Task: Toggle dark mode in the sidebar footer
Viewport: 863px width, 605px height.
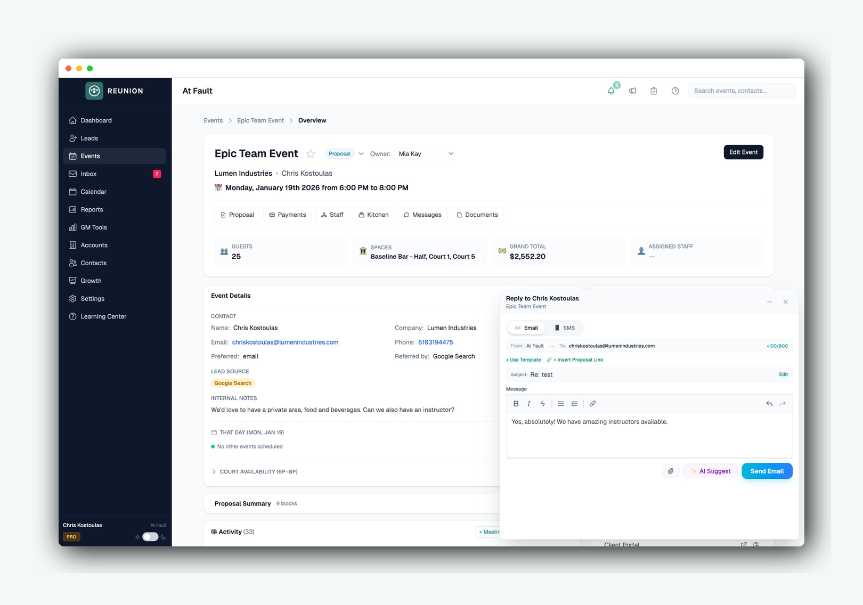Action: click(x=150, y=537)
